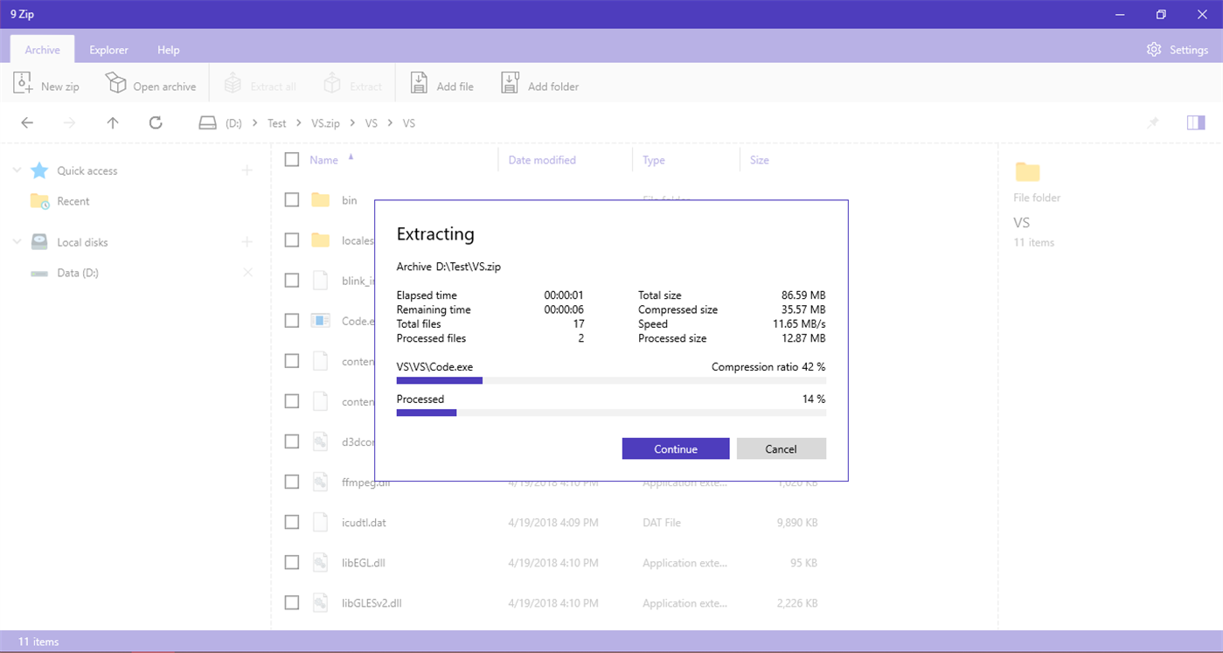Click the Add folder icon
This screenshot has height=653, width=1223.
(x=510, y=83)
